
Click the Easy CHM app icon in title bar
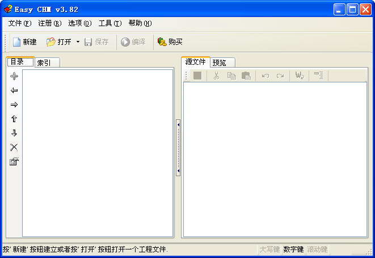point(8,9)
